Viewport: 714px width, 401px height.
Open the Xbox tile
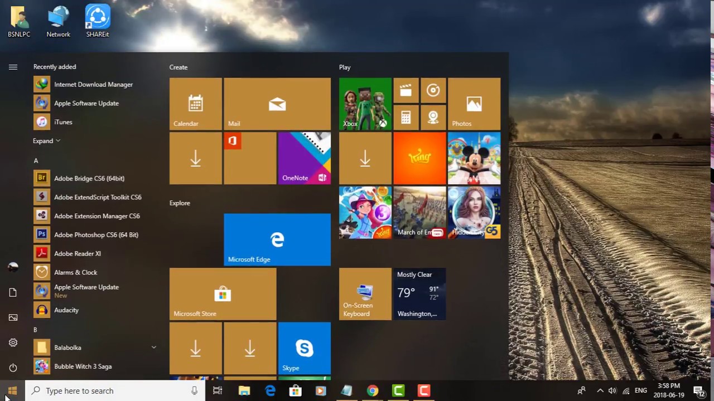365,104
